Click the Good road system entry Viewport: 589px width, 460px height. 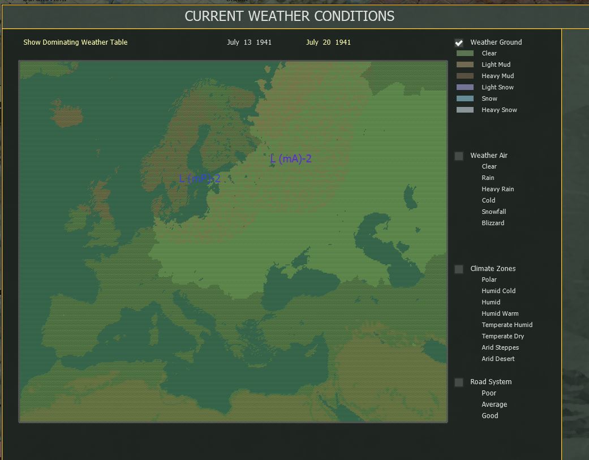click(x=490, y=416)
